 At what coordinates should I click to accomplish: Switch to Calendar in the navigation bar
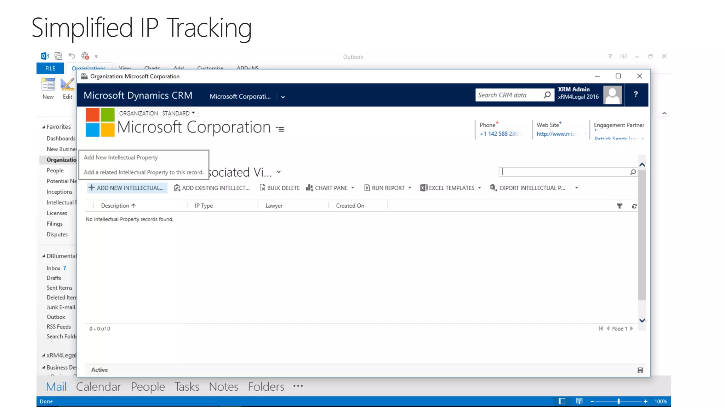coord(98,387)
